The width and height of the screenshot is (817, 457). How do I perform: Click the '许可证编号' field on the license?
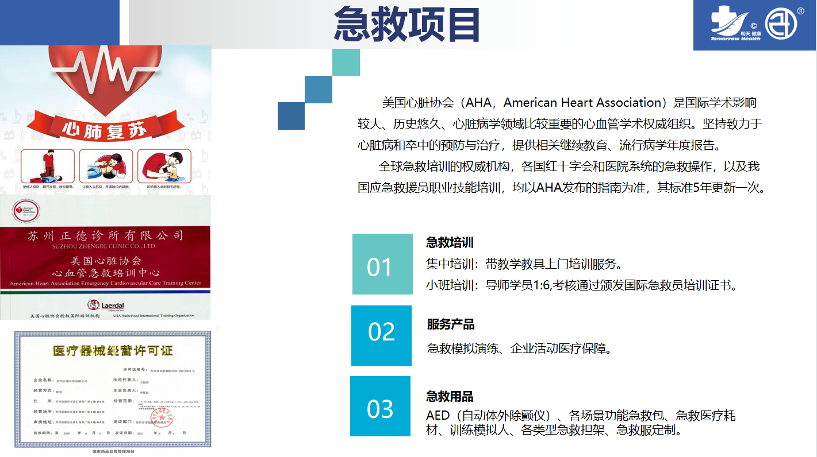click(x=159, y=371)
